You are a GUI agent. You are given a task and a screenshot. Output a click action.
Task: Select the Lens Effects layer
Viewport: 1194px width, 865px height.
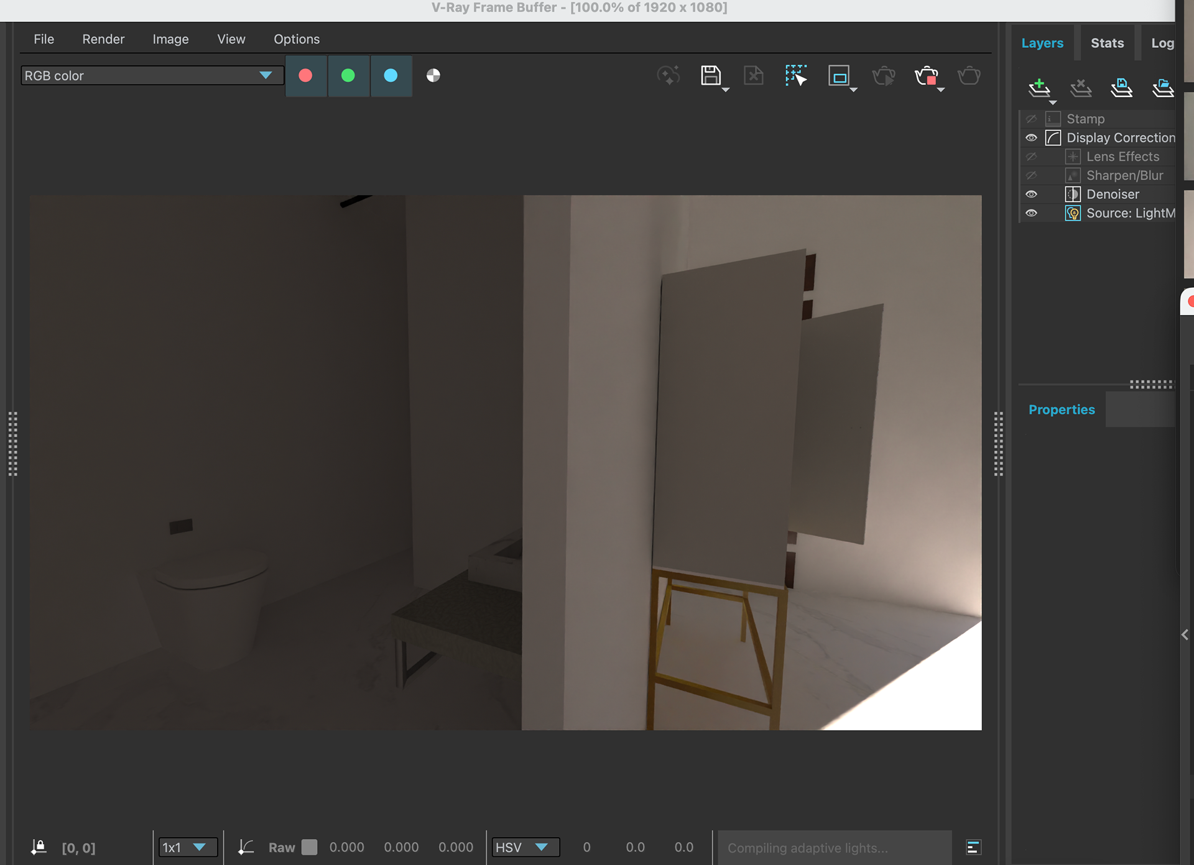(1122, 157)
